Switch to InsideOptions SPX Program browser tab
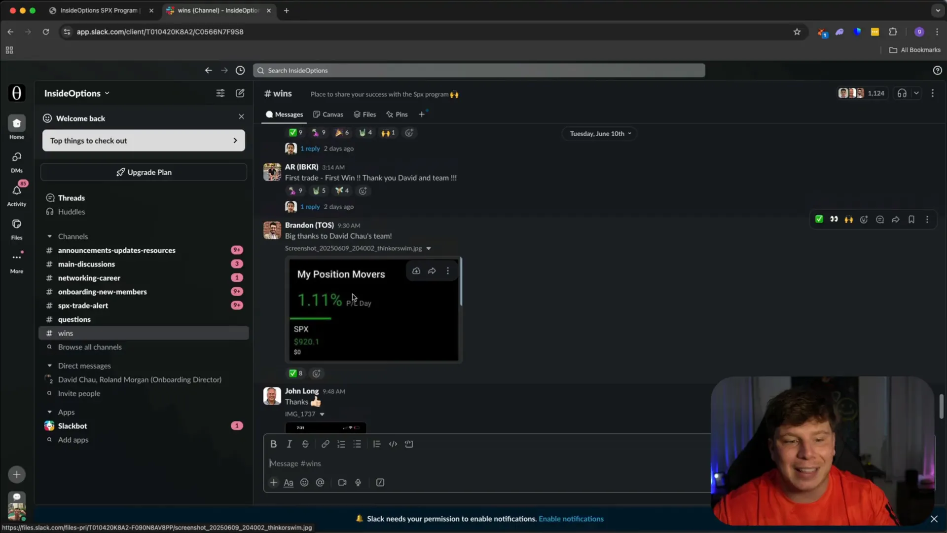Viewport: 947px width, 533px height. pos(101,10)
